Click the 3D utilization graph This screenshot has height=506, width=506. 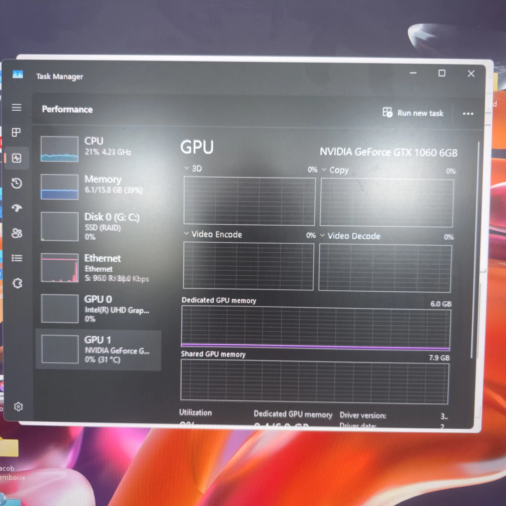(249, 201)
